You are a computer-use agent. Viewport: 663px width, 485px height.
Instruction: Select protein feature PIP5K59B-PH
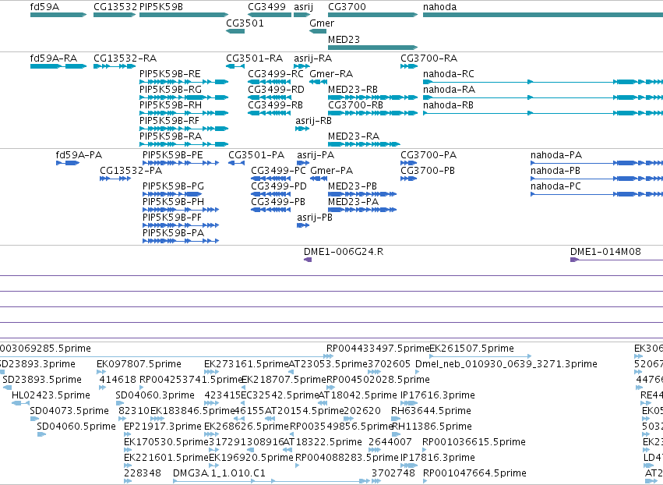click(181, 210)
